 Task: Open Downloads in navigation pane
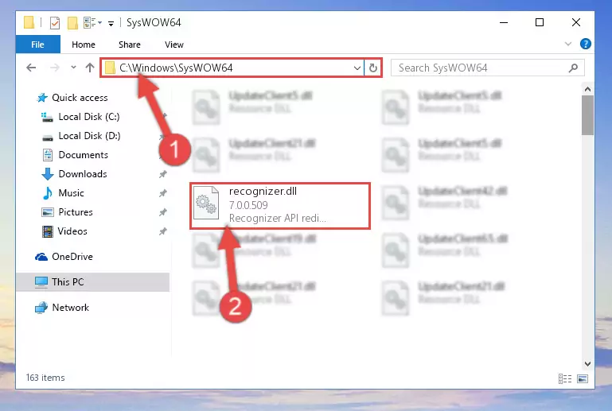(83, 174)
